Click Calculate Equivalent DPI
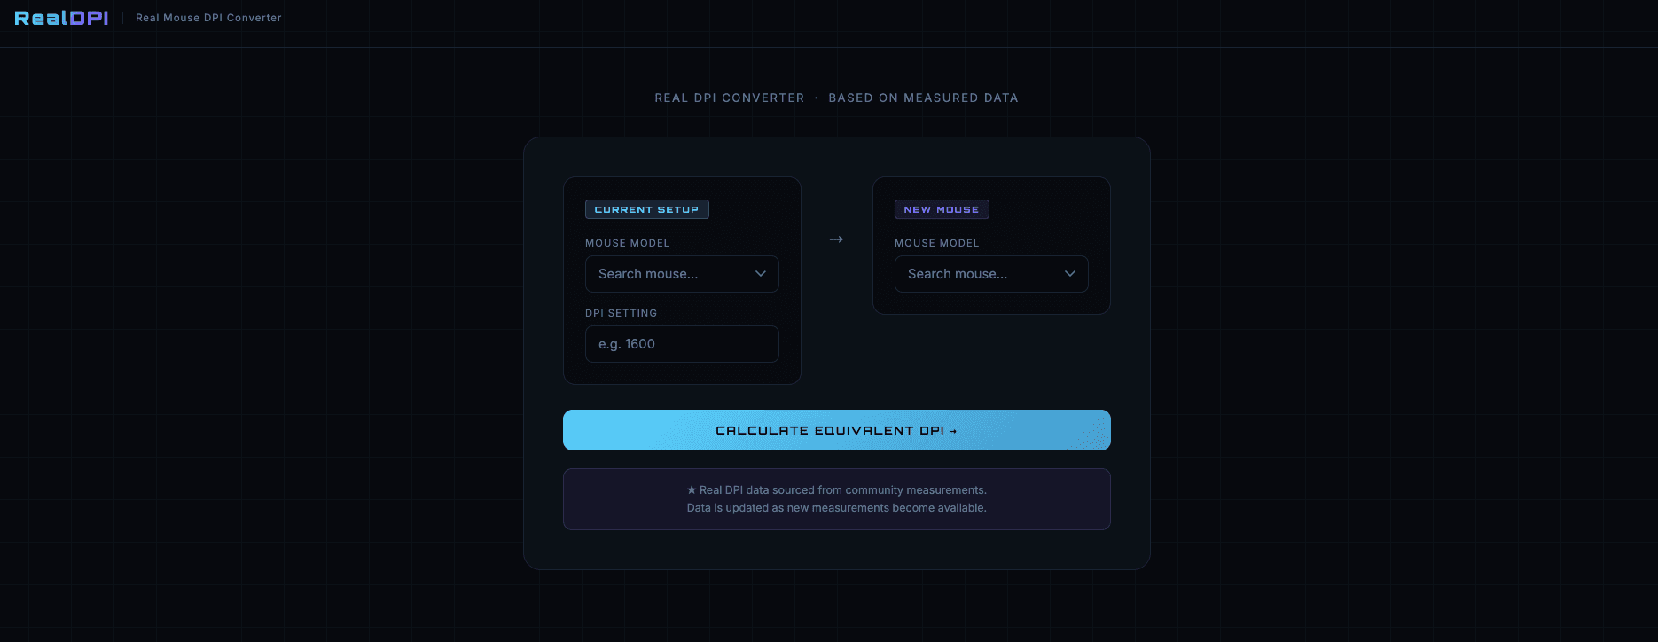The width and height of the screenshot is (1658, 642). pyautogui.click(x=836, y=430)
